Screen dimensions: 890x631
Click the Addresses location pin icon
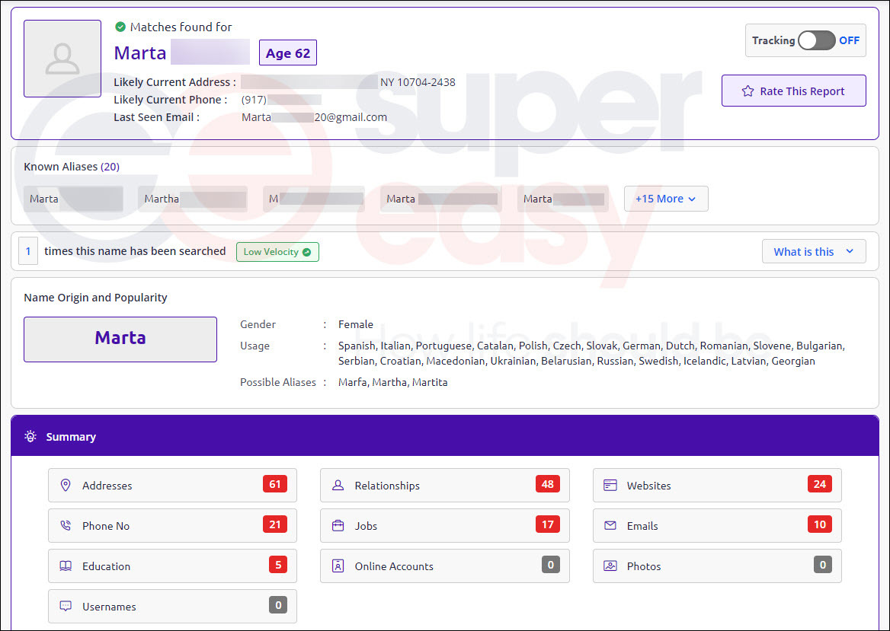(x=66, y=486)
